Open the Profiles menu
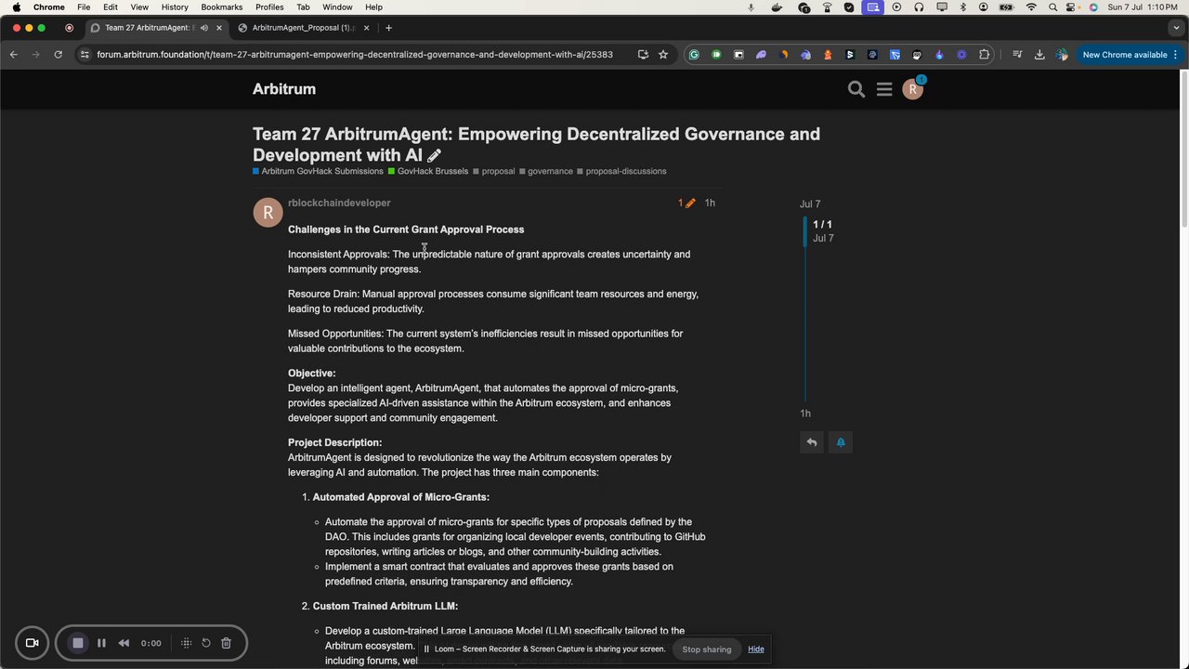 [x=269, y=7]
